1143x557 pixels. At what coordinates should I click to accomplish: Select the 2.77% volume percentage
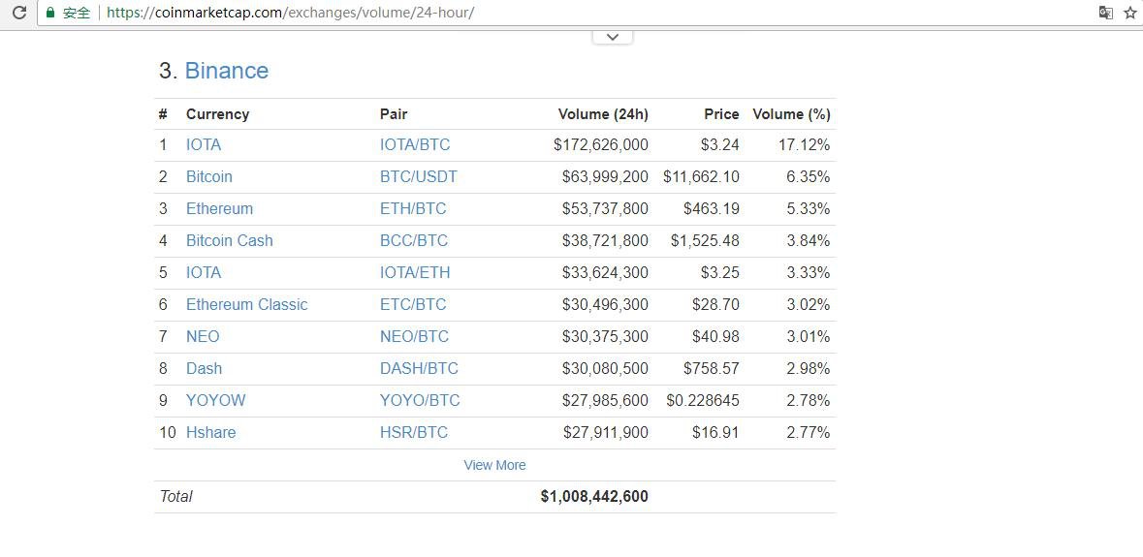click(x=809, y=432)
